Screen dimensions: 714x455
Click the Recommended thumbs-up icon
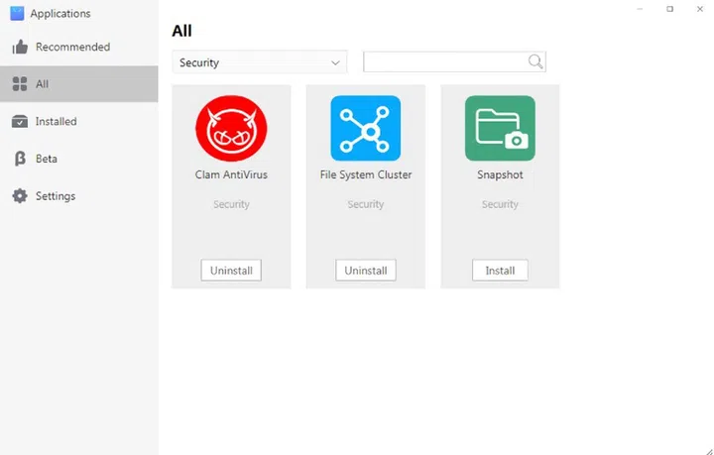[19, 48]
